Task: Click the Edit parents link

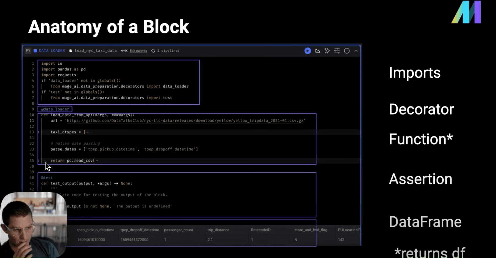Action: point(138,51)
